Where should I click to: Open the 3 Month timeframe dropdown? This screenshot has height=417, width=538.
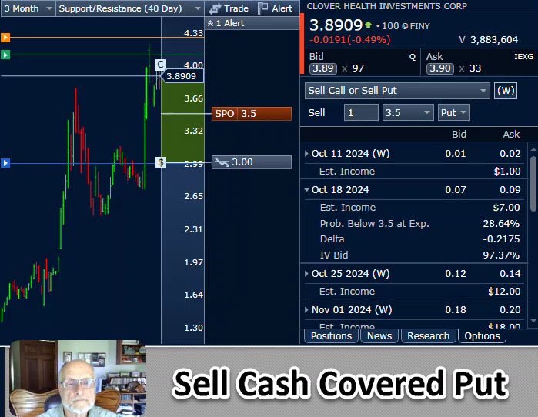(x=28, y=8)
